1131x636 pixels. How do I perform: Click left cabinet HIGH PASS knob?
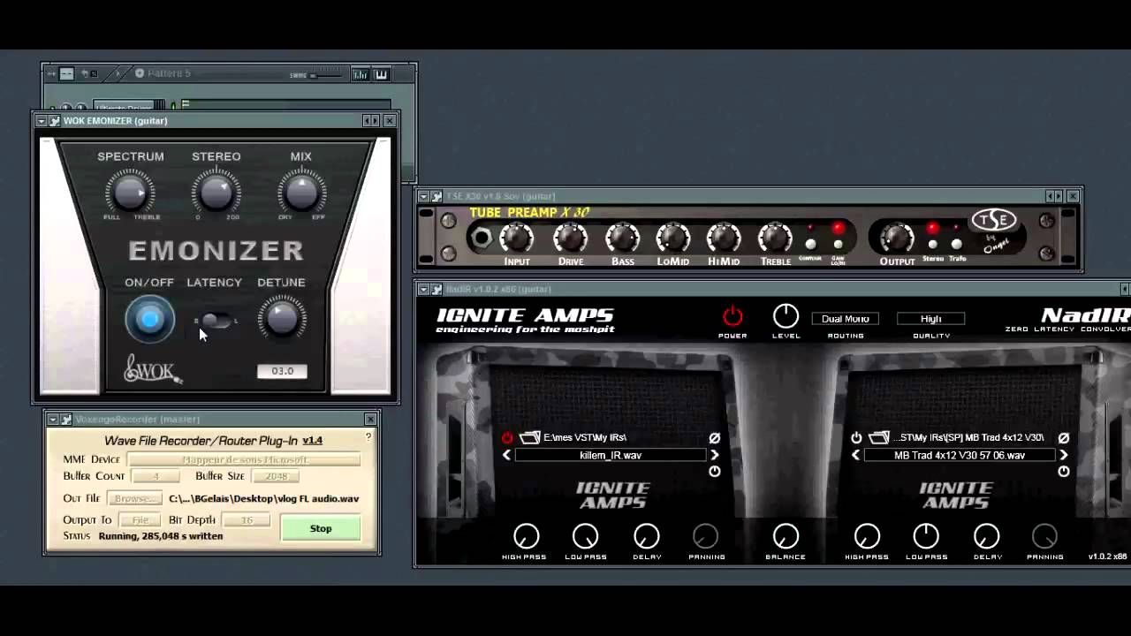point(526,535)
